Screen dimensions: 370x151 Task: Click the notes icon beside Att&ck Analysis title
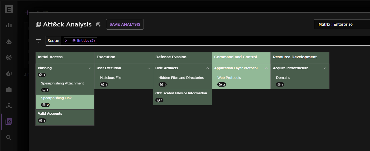tap(98, 25)
